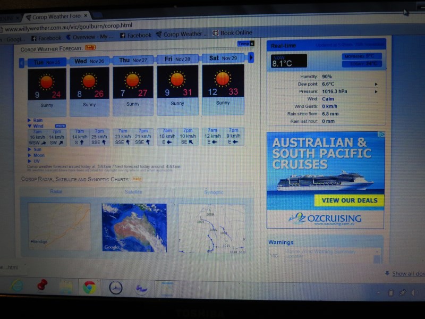The image size is (425, 319).
Task: Toggle the Temp unit switch
Action: (246, 44)
